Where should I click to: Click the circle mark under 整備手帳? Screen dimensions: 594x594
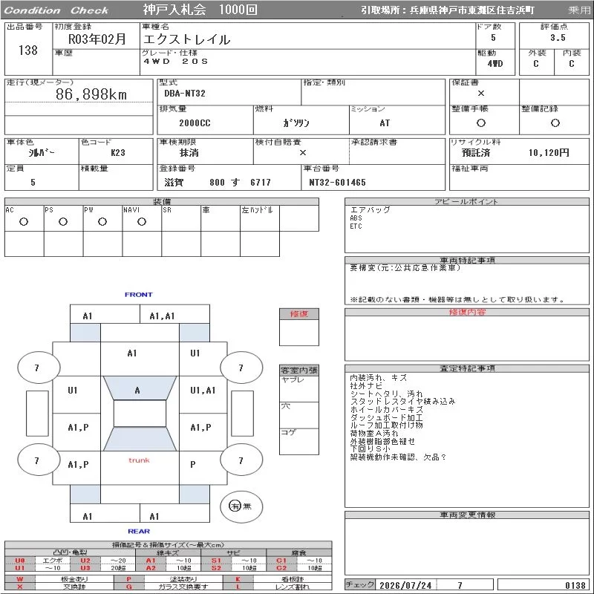point(480,123)
